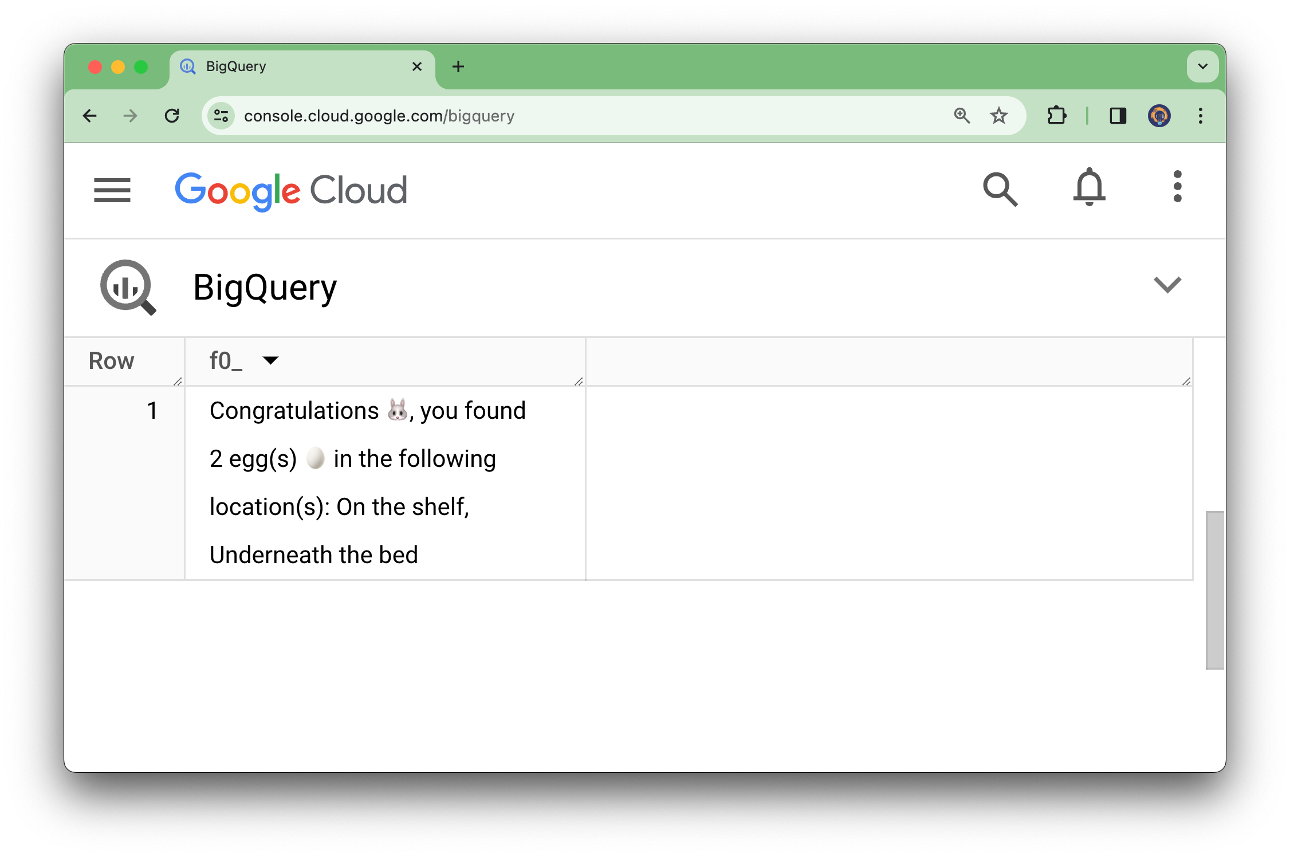The height and width of the screenshot is (857, 1290).
Task: Open the f0_ column dropdown arrow
Action: [270, 360]
